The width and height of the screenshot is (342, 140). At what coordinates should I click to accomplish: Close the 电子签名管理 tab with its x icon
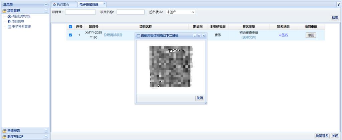[105, 3]
